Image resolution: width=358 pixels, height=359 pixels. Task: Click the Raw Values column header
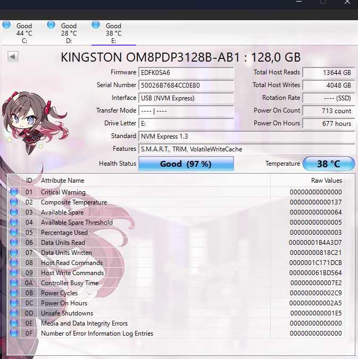[307, 181]
